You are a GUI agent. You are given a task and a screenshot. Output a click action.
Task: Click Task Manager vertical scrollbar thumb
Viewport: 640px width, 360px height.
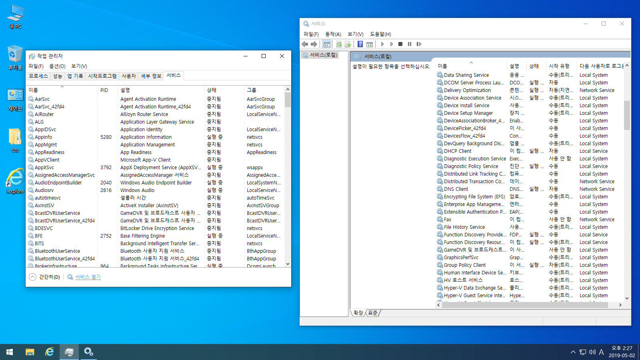(x=288, y=100)
